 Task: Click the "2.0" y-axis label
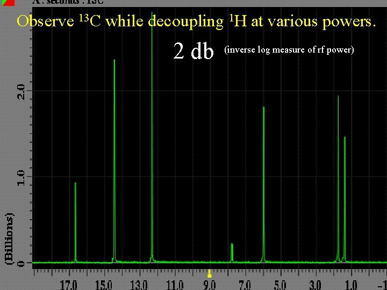point(21,92)
